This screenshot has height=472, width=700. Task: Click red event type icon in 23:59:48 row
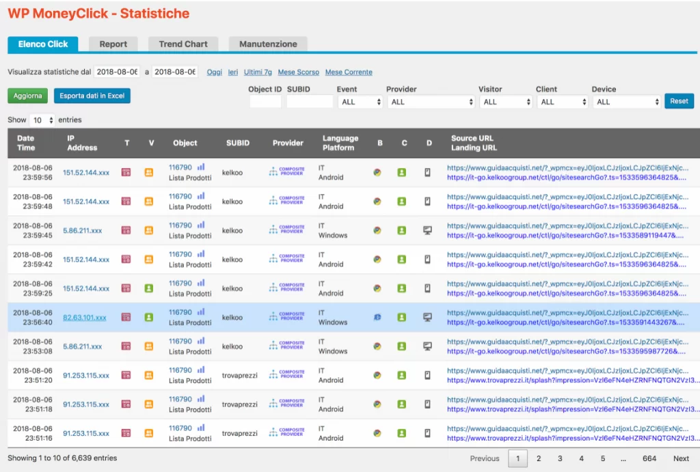click(126, 202)
